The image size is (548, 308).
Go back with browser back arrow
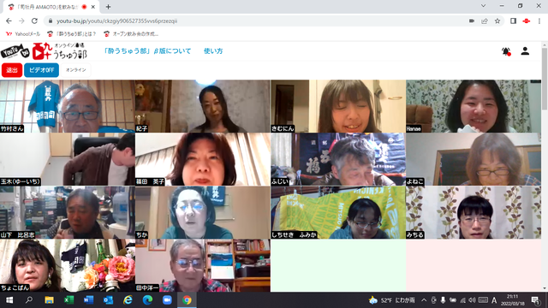(9, 21)
